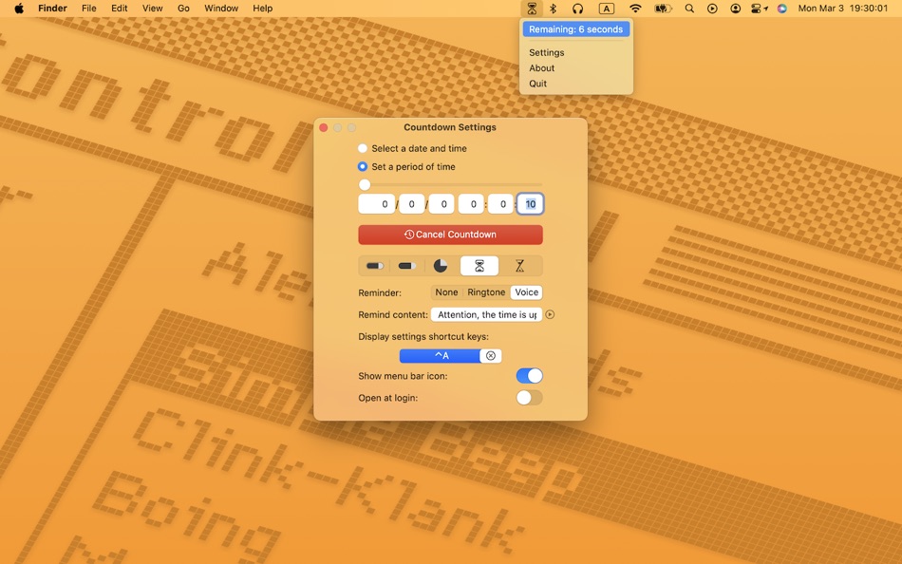Open the Go menu
The height and width of the screenshot is (564, 902).
pos(183,8)
